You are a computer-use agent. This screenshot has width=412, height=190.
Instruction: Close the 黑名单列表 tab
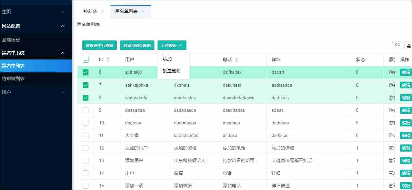(143, 11)
